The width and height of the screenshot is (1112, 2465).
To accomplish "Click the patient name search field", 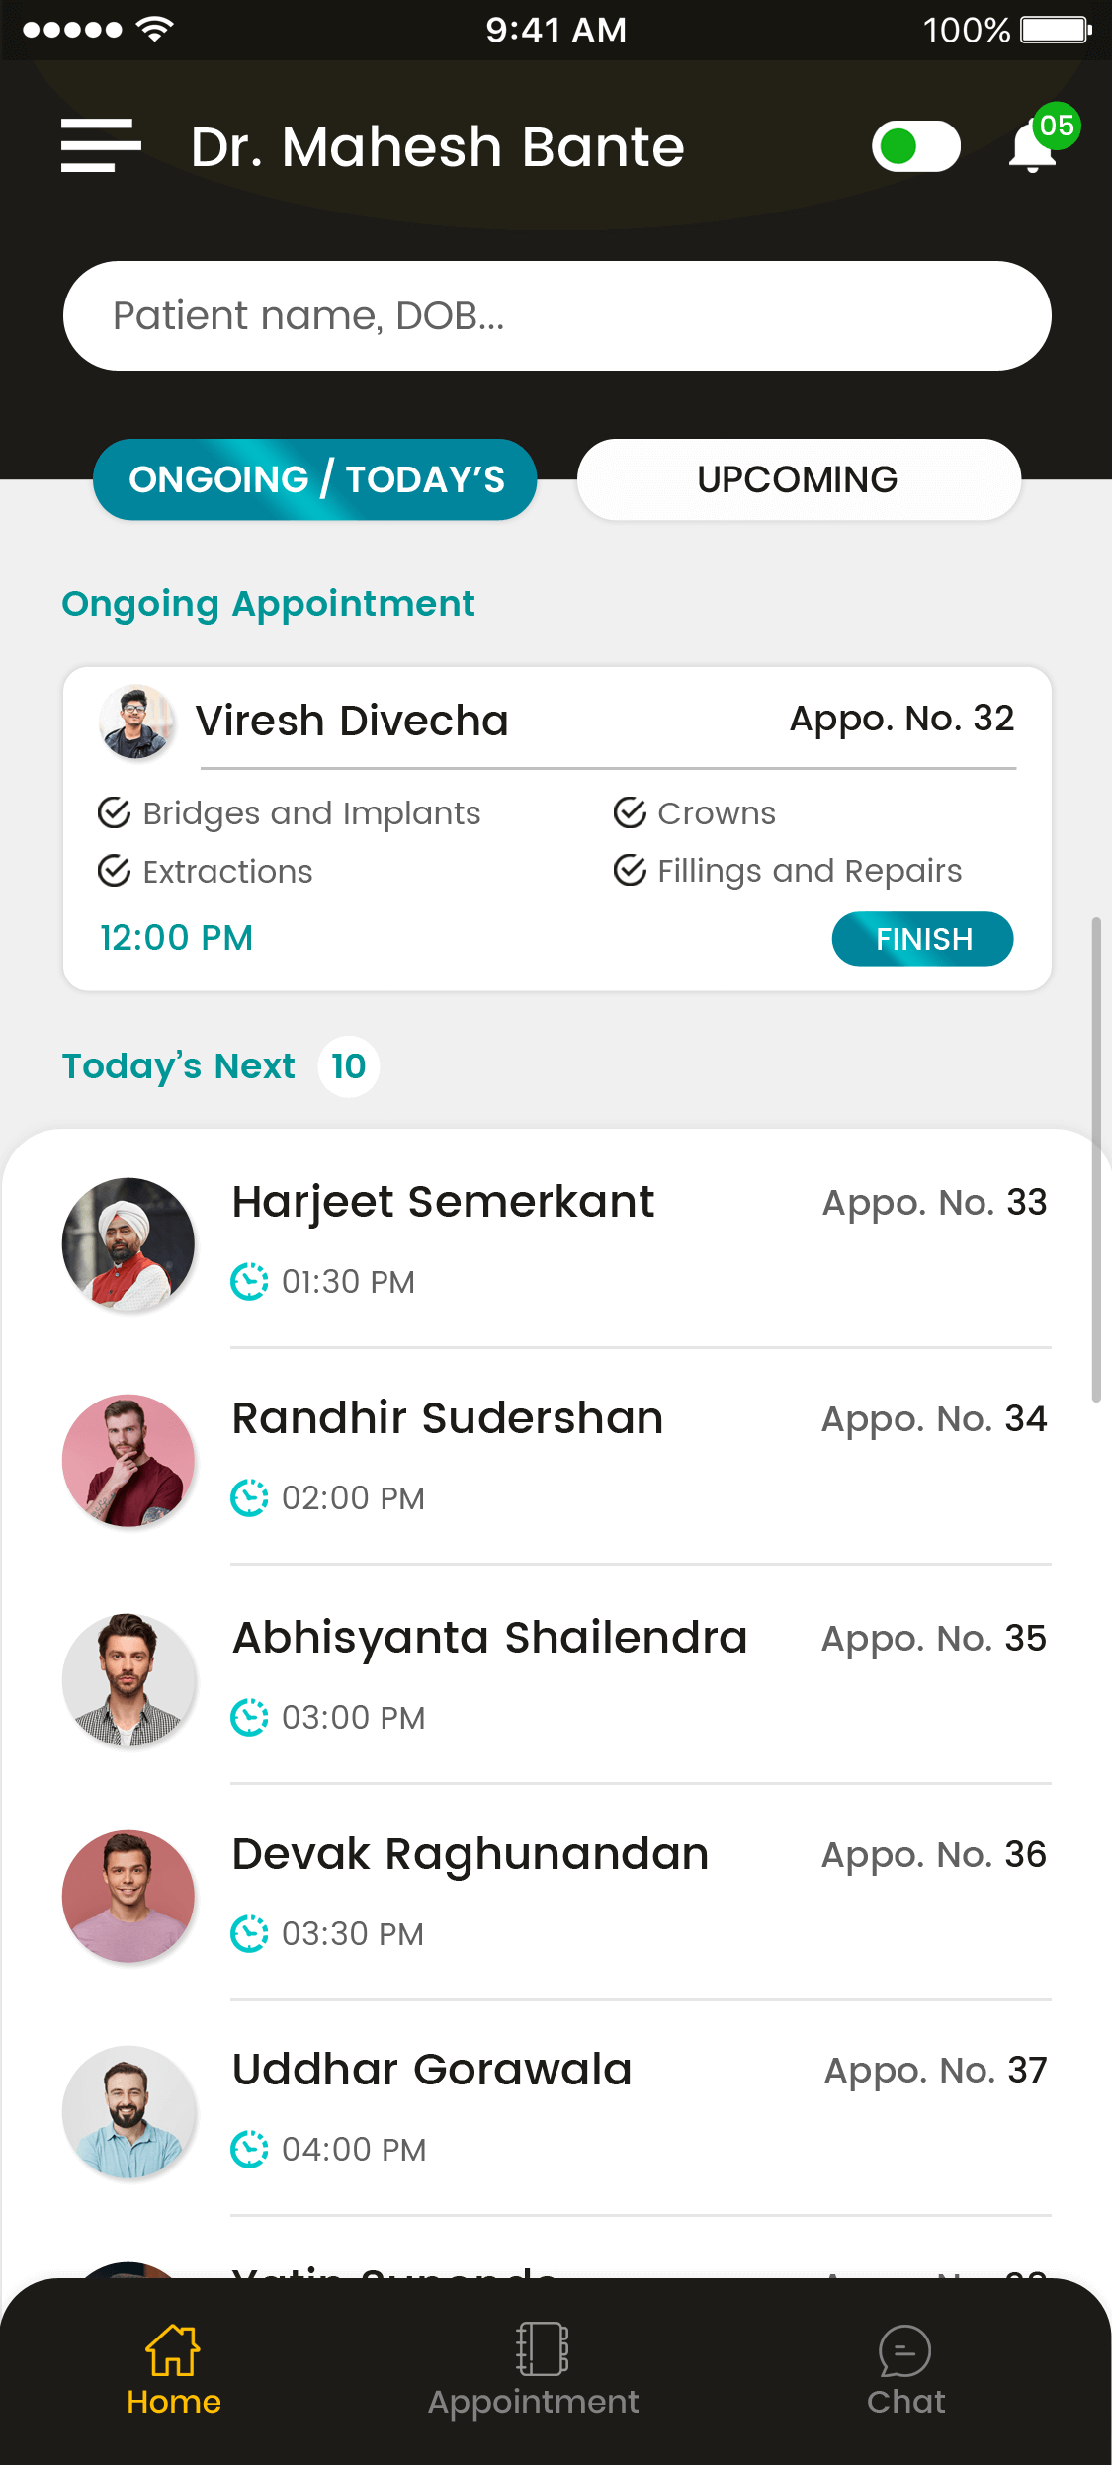I will [x=556, y=316].
